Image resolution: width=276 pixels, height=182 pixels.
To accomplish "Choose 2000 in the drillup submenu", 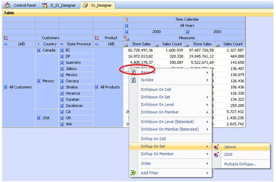I will (241, 154).
